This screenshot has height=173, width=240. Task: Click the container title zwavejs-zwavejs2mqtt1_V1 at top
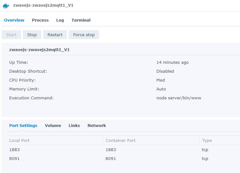click(43, 5)
